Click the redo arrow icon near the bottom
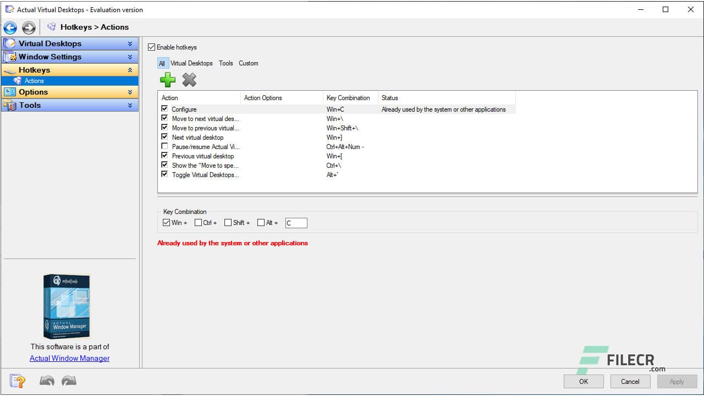Screen dimensions: 704x396 [x=68, y=381]
